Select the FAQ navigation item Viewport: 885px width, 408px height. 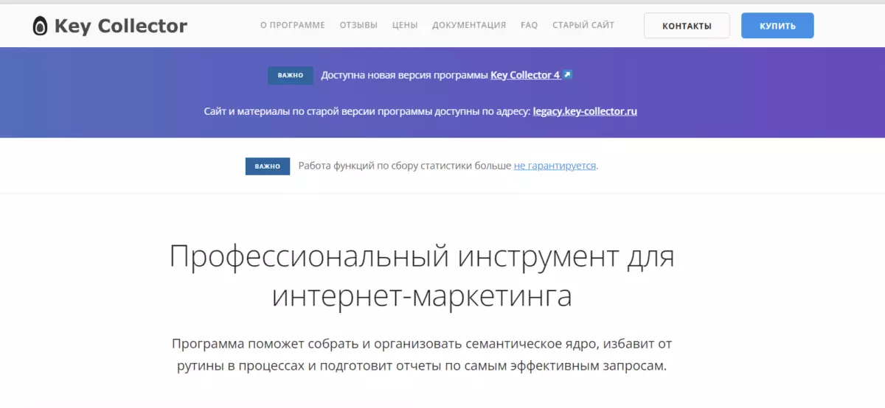point(529,25)
